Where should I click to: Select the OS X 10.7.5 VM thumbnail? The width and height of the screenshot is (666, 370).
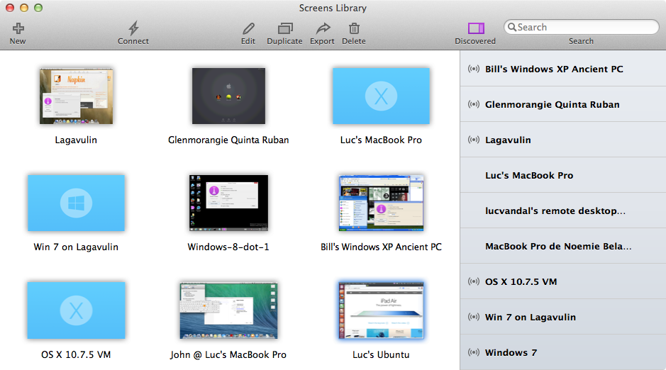76,310
